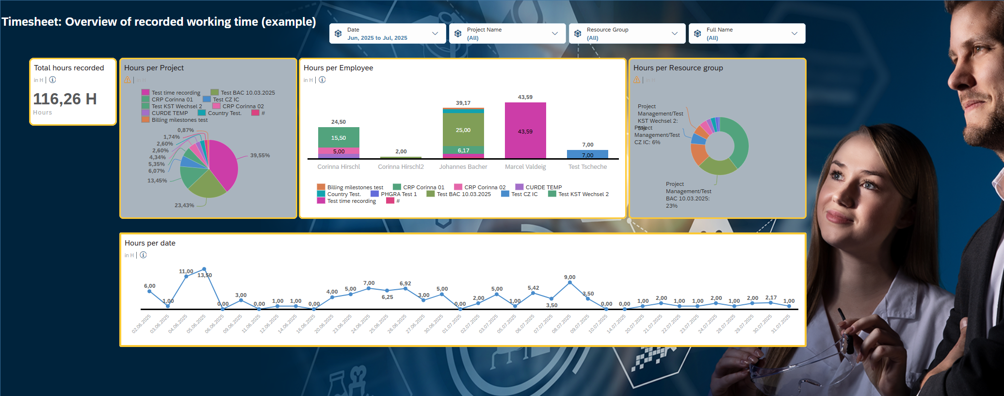Viewport: 1004px width, 396px height.
Task: Click the Full Name filter cube icon
Action: coord(697,33)
